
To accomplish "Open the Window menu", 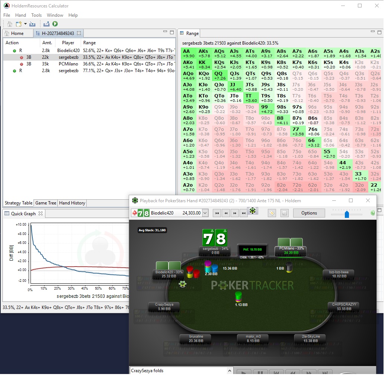I will point(55,15).
